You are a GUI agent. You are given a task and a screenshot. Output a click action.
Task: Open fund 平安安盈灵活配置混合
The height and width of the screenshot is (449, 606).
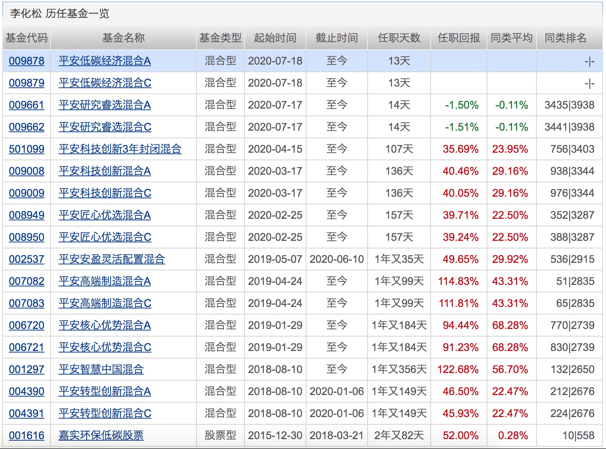[x=112, y=259]
